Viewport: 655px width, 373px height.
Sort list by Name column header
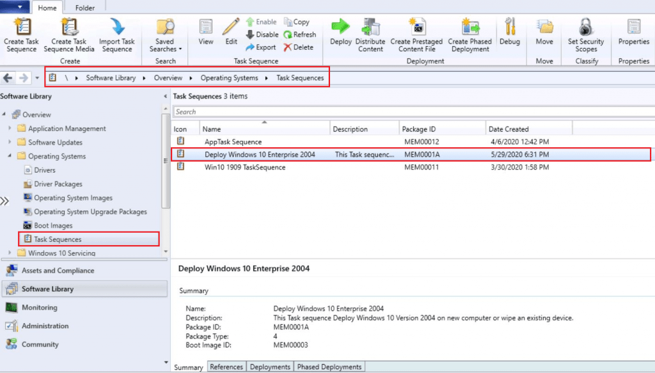pos(265,129)
